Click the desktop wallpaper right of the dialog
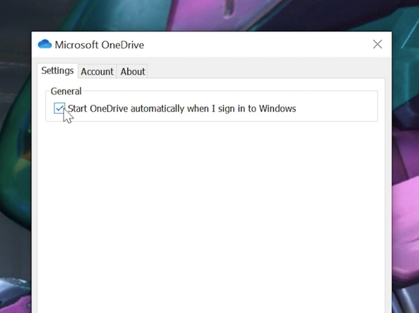 [405, 175]
